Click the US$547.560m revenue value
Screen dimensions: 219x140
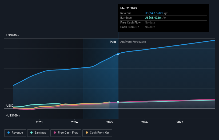[154, 13]
